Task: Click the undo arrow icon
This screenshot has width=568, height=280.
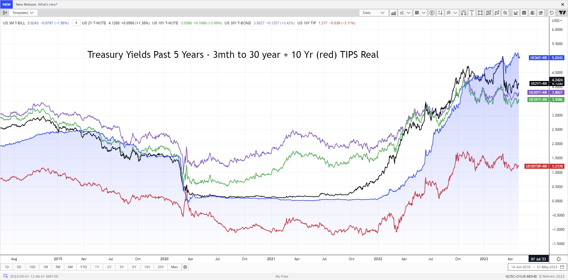Action: pyautogui.click(x=551, y=13)
